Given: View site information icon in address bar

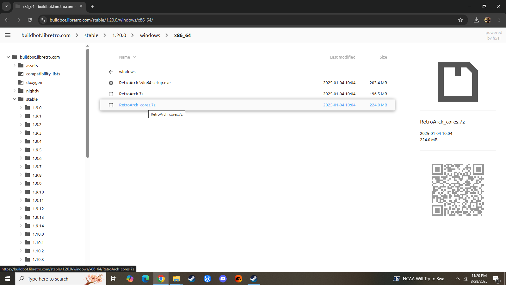Looking at the screenshot, I should (43, 20).
